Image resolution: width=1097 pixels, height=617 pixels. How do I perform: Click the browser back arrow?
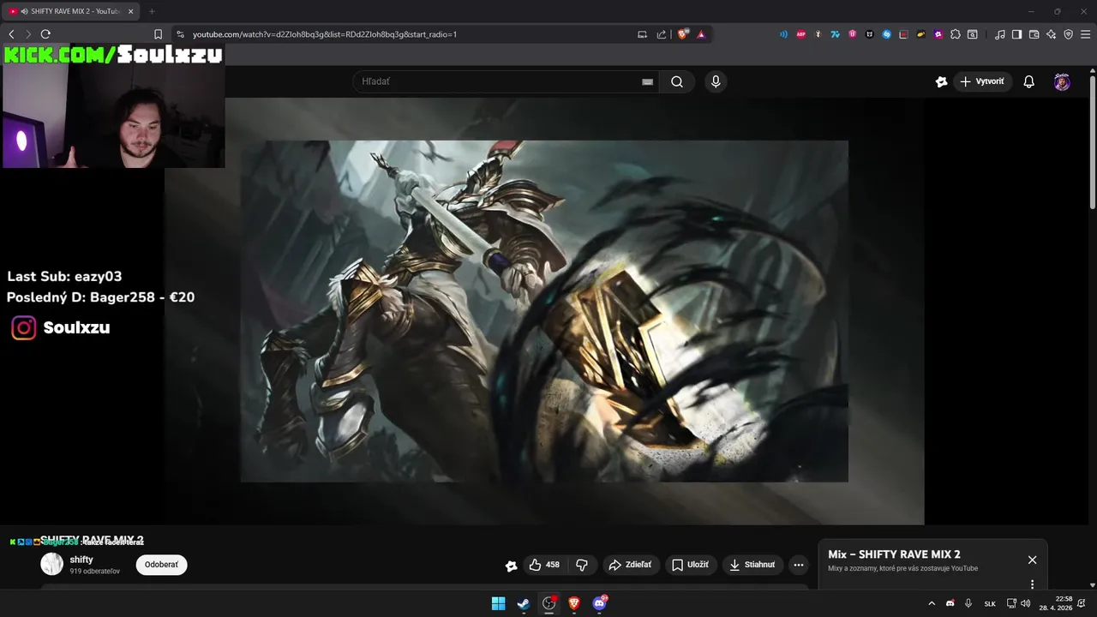point(11,34)
